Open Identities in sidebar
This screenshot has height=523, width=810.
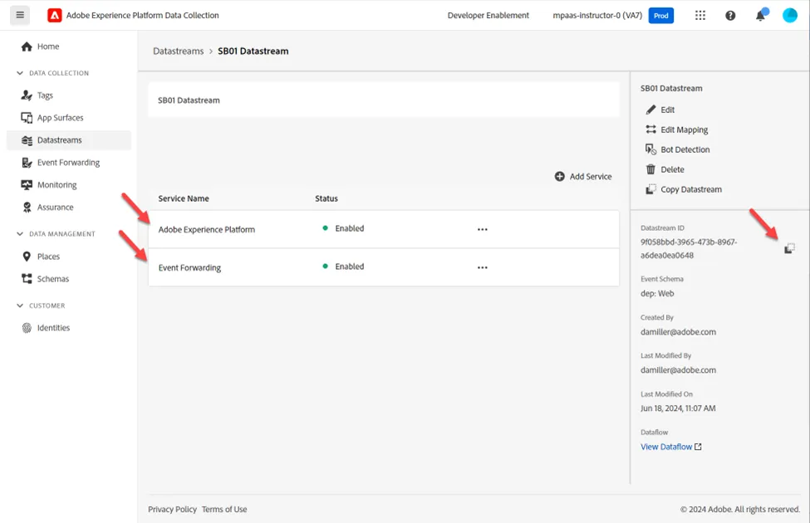[x=69, y=328]
